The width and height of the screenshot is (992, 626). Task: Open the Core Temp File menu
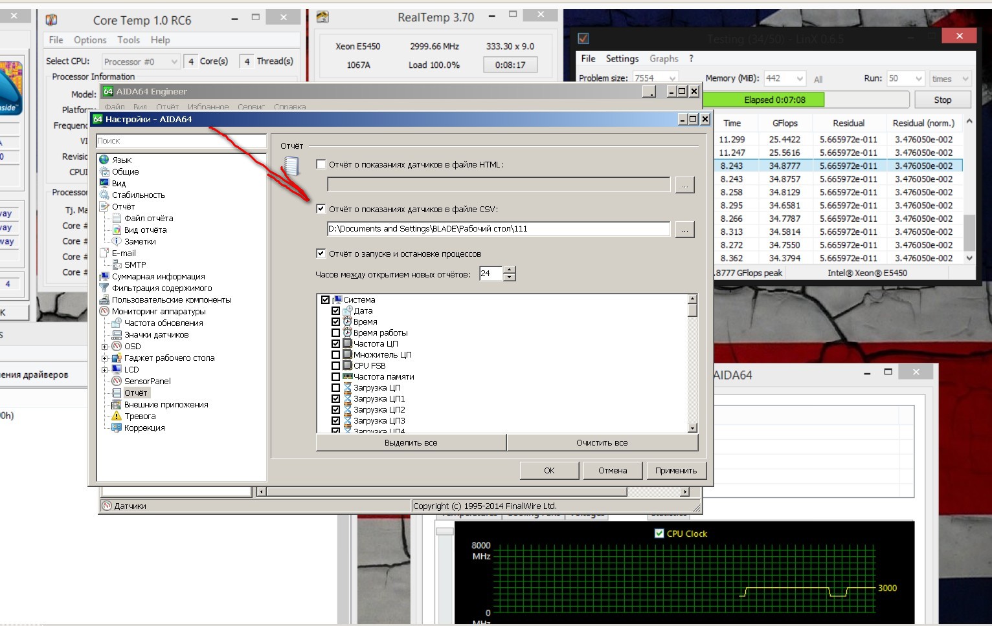pos(56,40)
